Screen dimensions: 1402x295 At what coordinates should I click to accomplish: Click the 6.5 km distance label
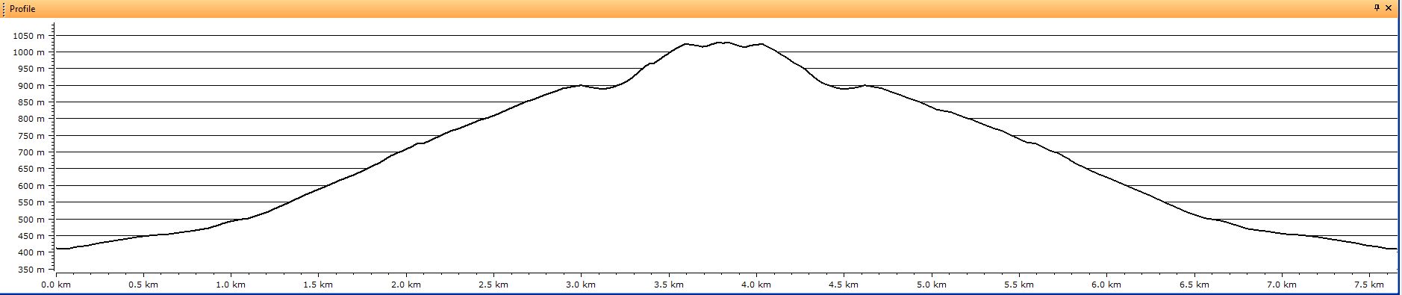tap(1194, 285)
